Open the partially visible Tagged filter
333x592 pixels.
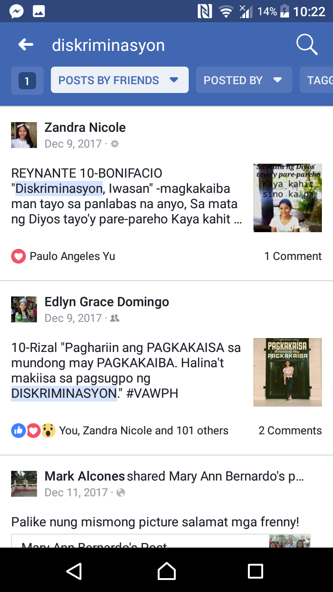[x=316, y=80]
